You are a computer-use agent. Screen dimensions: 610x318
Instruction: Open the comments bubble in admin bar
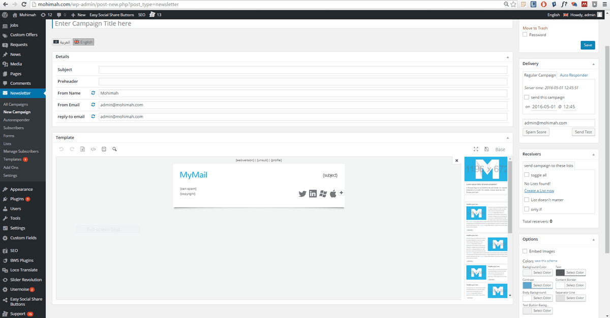pos(62,15)
